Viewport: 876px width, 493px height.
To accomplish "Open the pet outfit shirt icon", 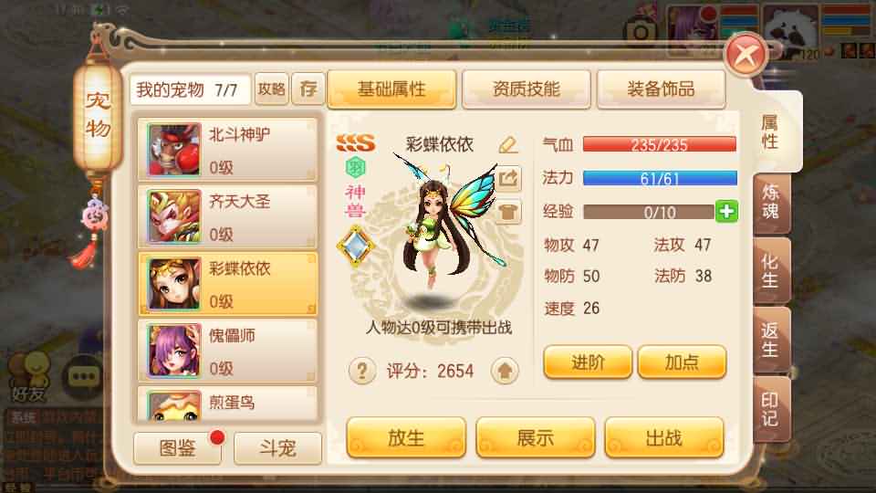I will [508, 213].
